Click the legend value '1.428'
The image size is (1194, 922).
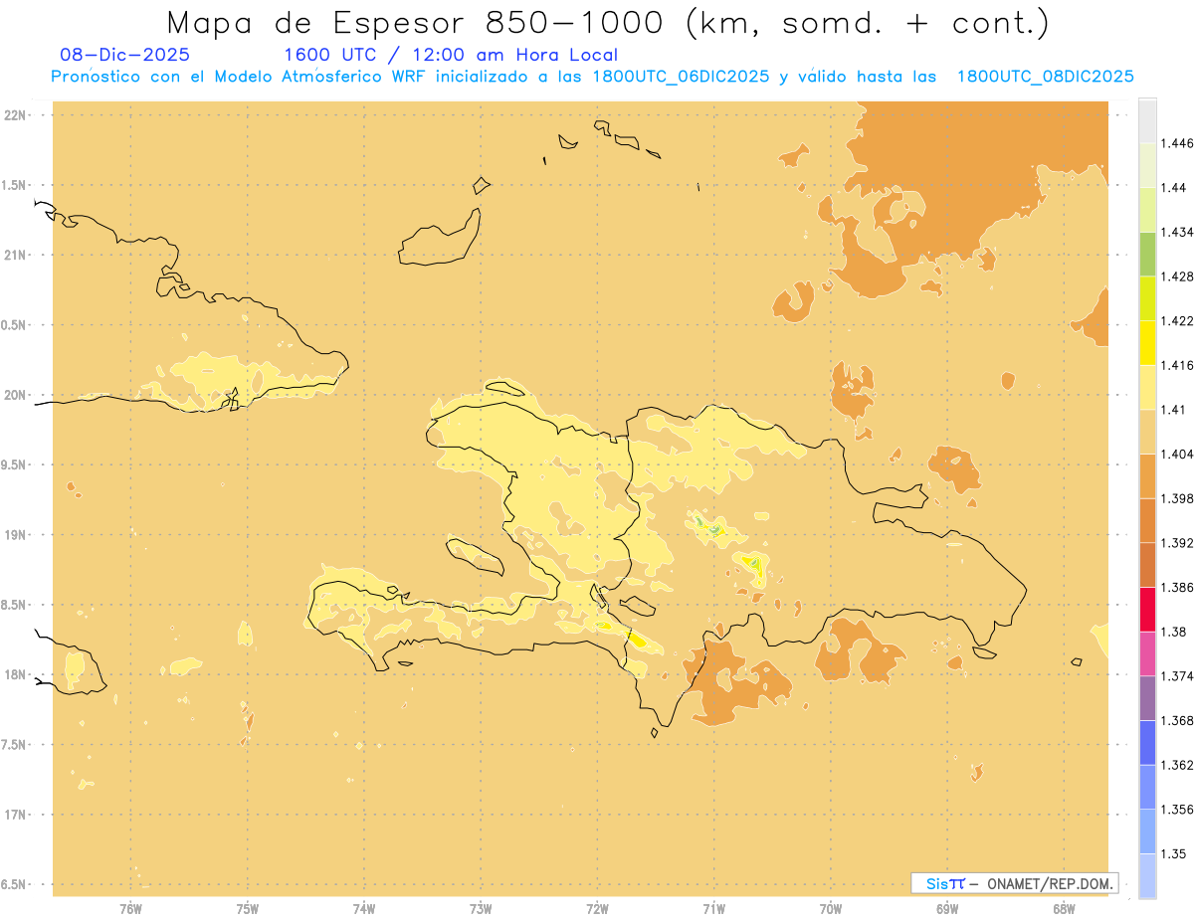(x=1177, y=277)
